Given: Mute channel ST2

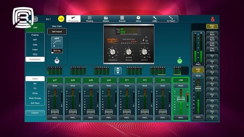Looking at the screenshot, I should (x=145, y=86).
